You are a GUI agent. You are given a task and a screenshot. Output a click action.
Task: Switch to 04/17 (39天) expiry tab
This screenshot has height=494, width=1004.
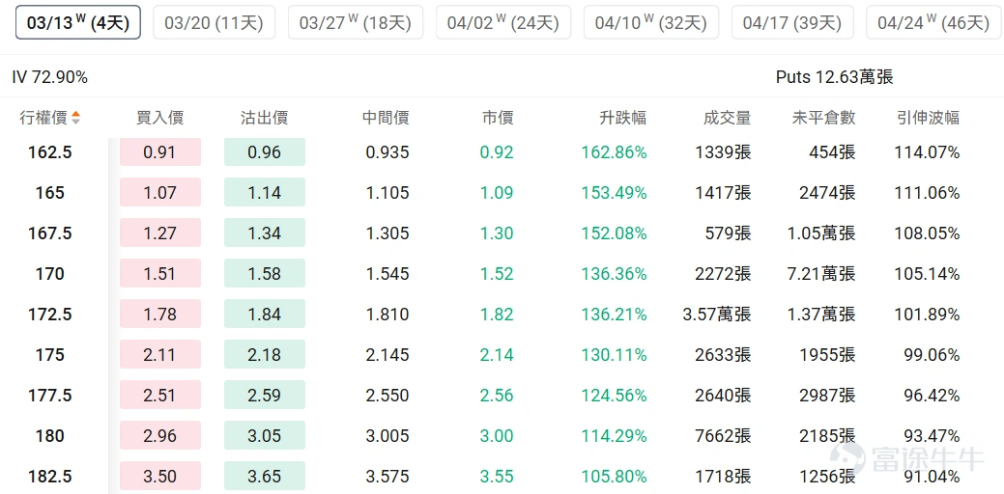point(792,23)
